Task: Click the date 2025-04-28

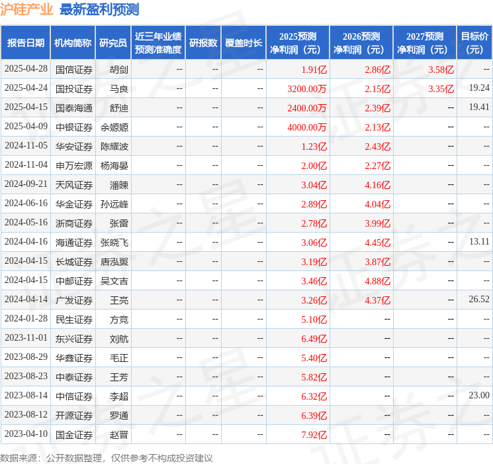Action: coord(26,69)
